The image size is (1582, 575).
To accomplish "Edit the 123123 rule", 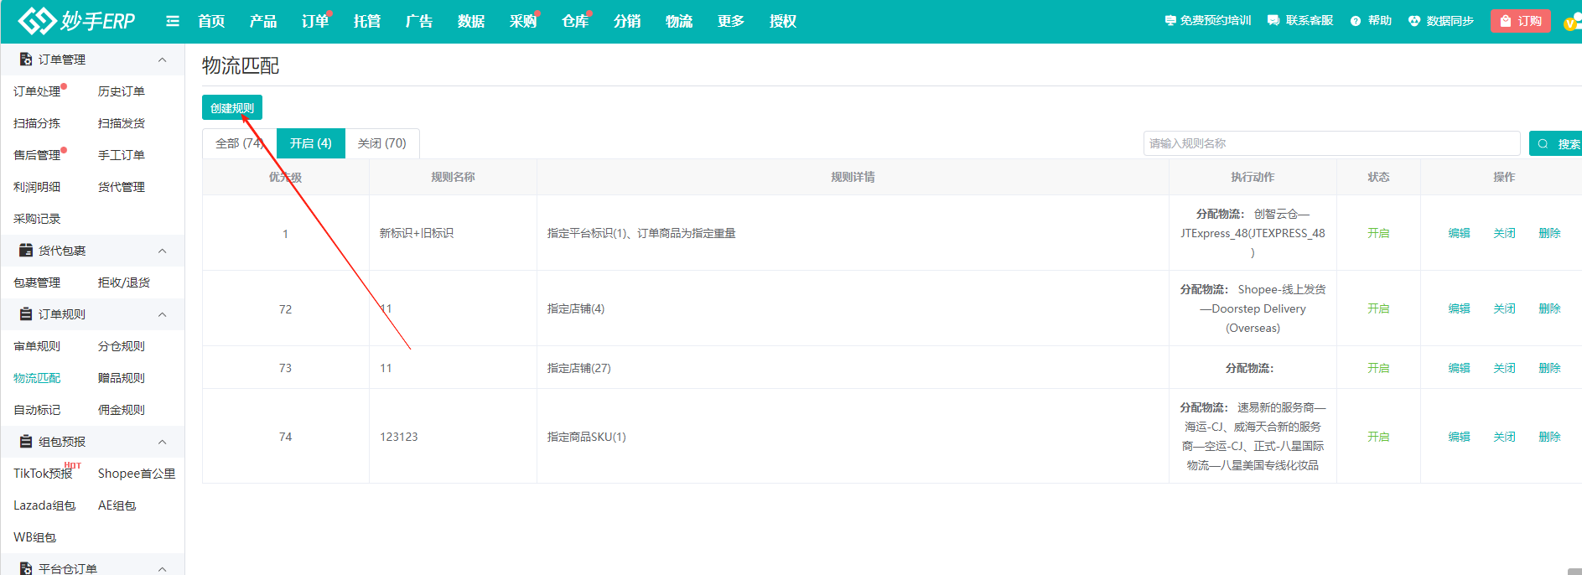I will coord(1459,437).
